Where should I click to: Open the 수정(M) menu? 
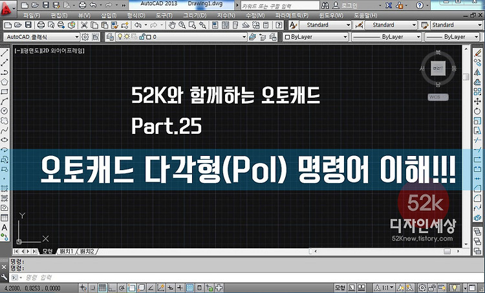(x=255, y=15)
